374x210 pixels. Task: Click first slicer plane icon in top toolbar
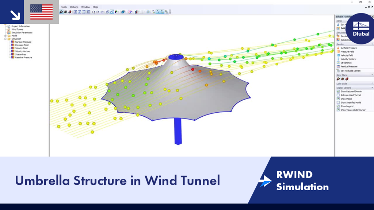(x=61, y=12)
